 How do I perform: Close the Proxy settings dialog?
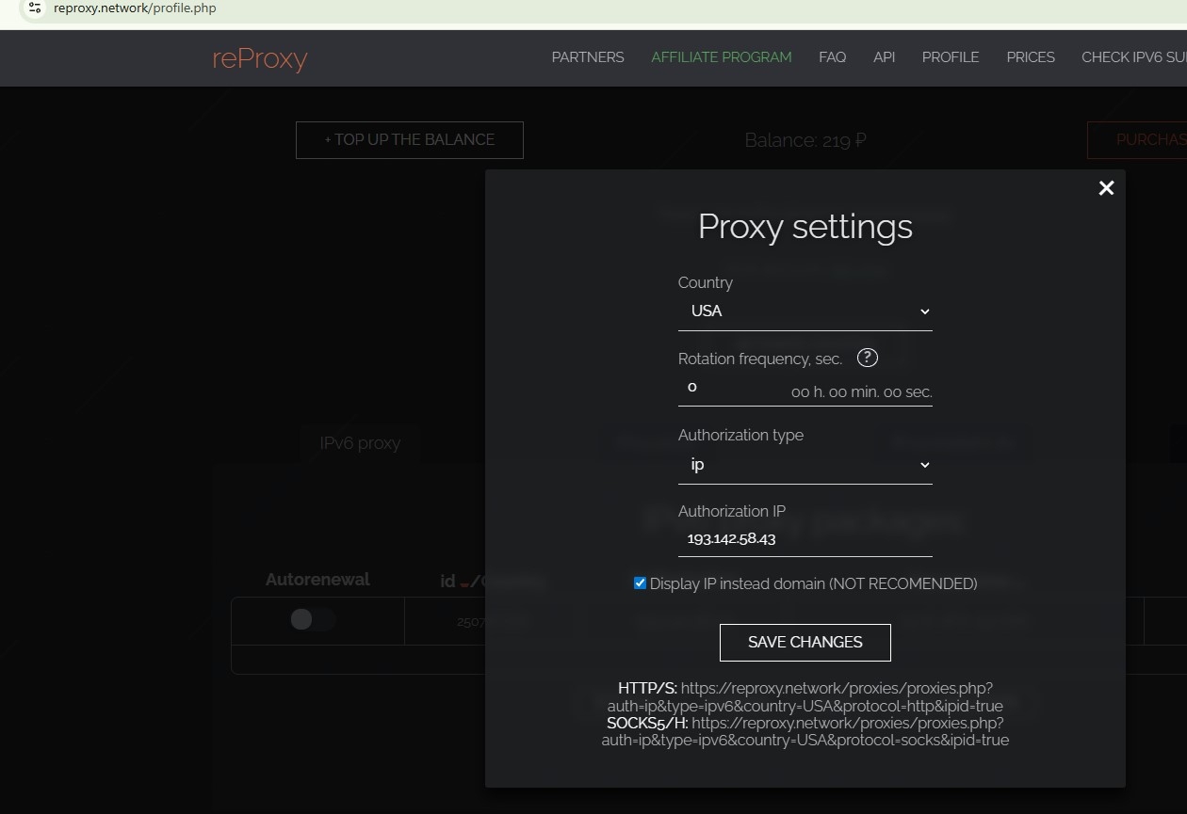(x=1106, y=188)
